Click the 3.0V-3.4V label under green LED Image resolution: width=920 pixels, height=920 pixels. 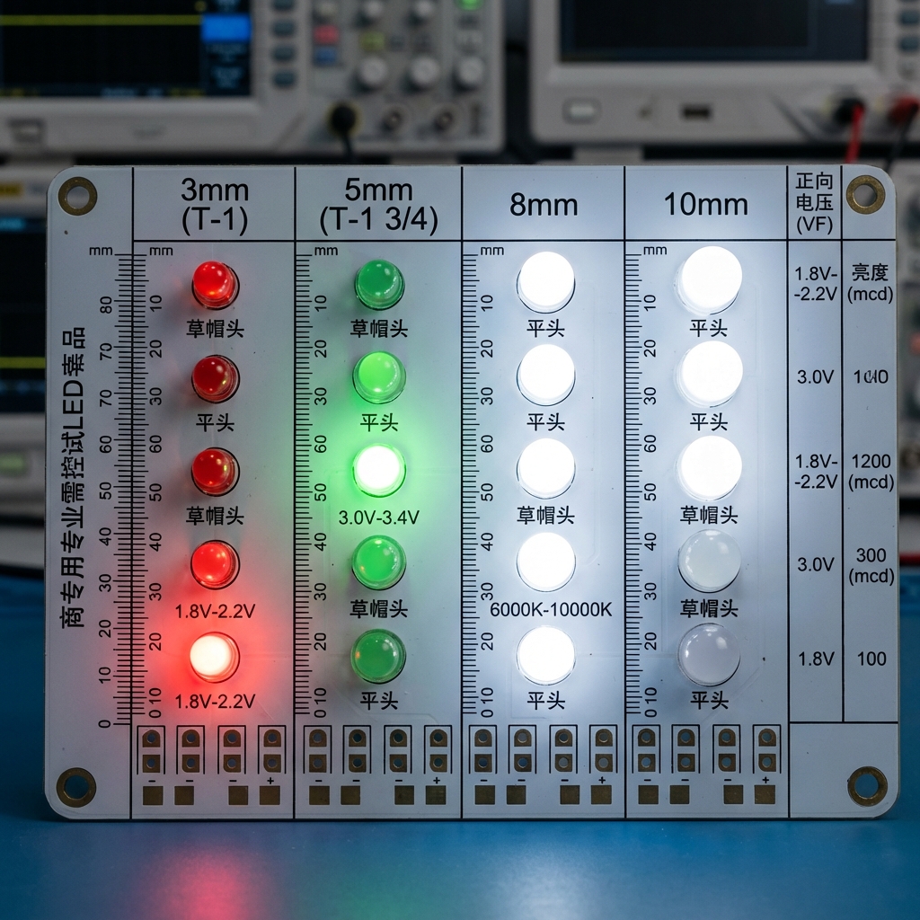[378, 517]
